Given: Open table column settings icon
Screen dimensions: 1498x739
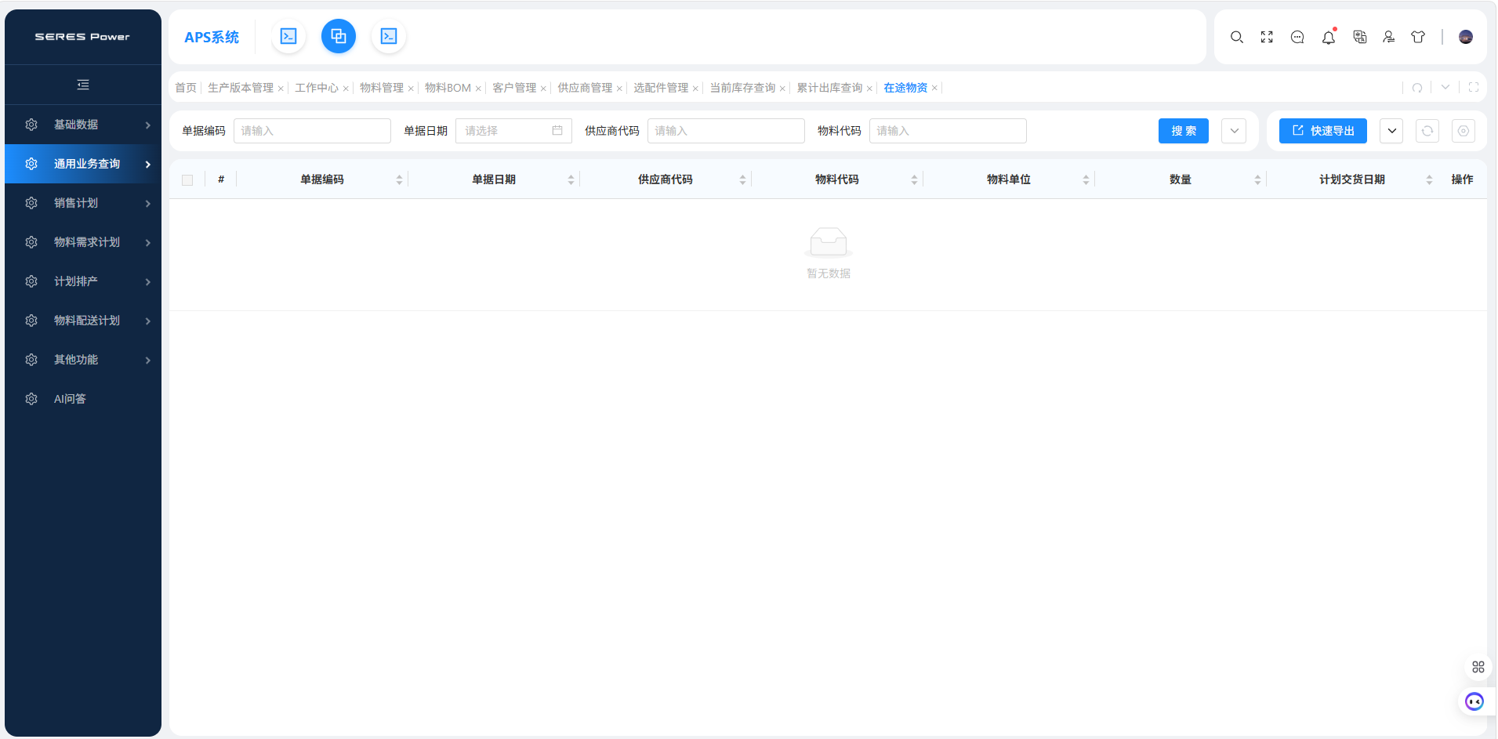Looking at the screenshot, I should click(x=1464, y=131).
